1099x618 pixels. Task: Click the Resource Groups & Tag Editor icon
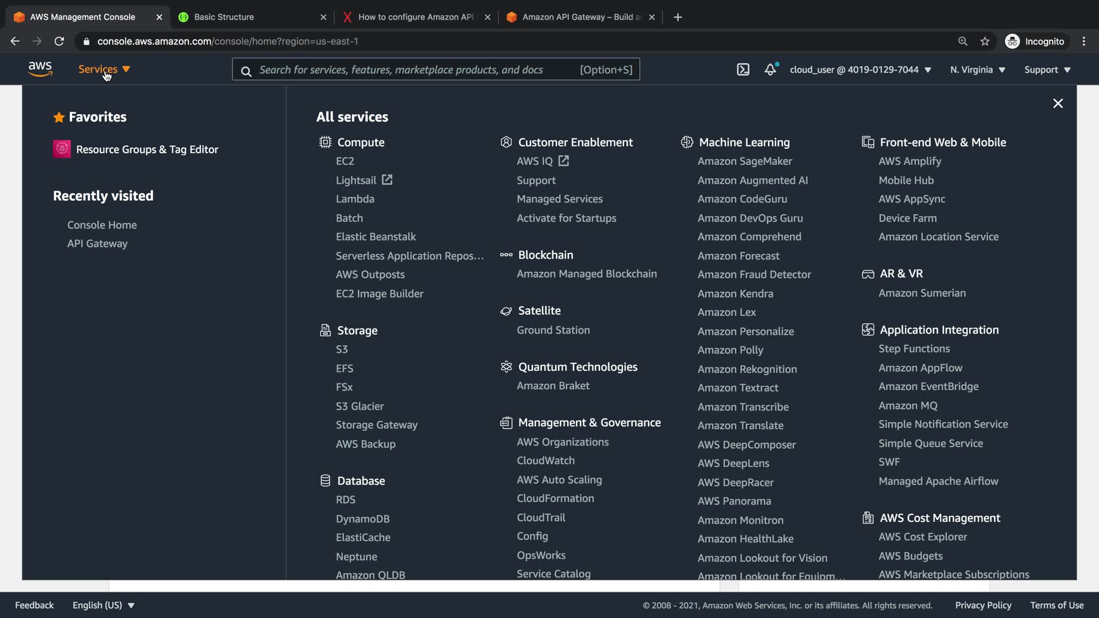click(x=62, y=149)
